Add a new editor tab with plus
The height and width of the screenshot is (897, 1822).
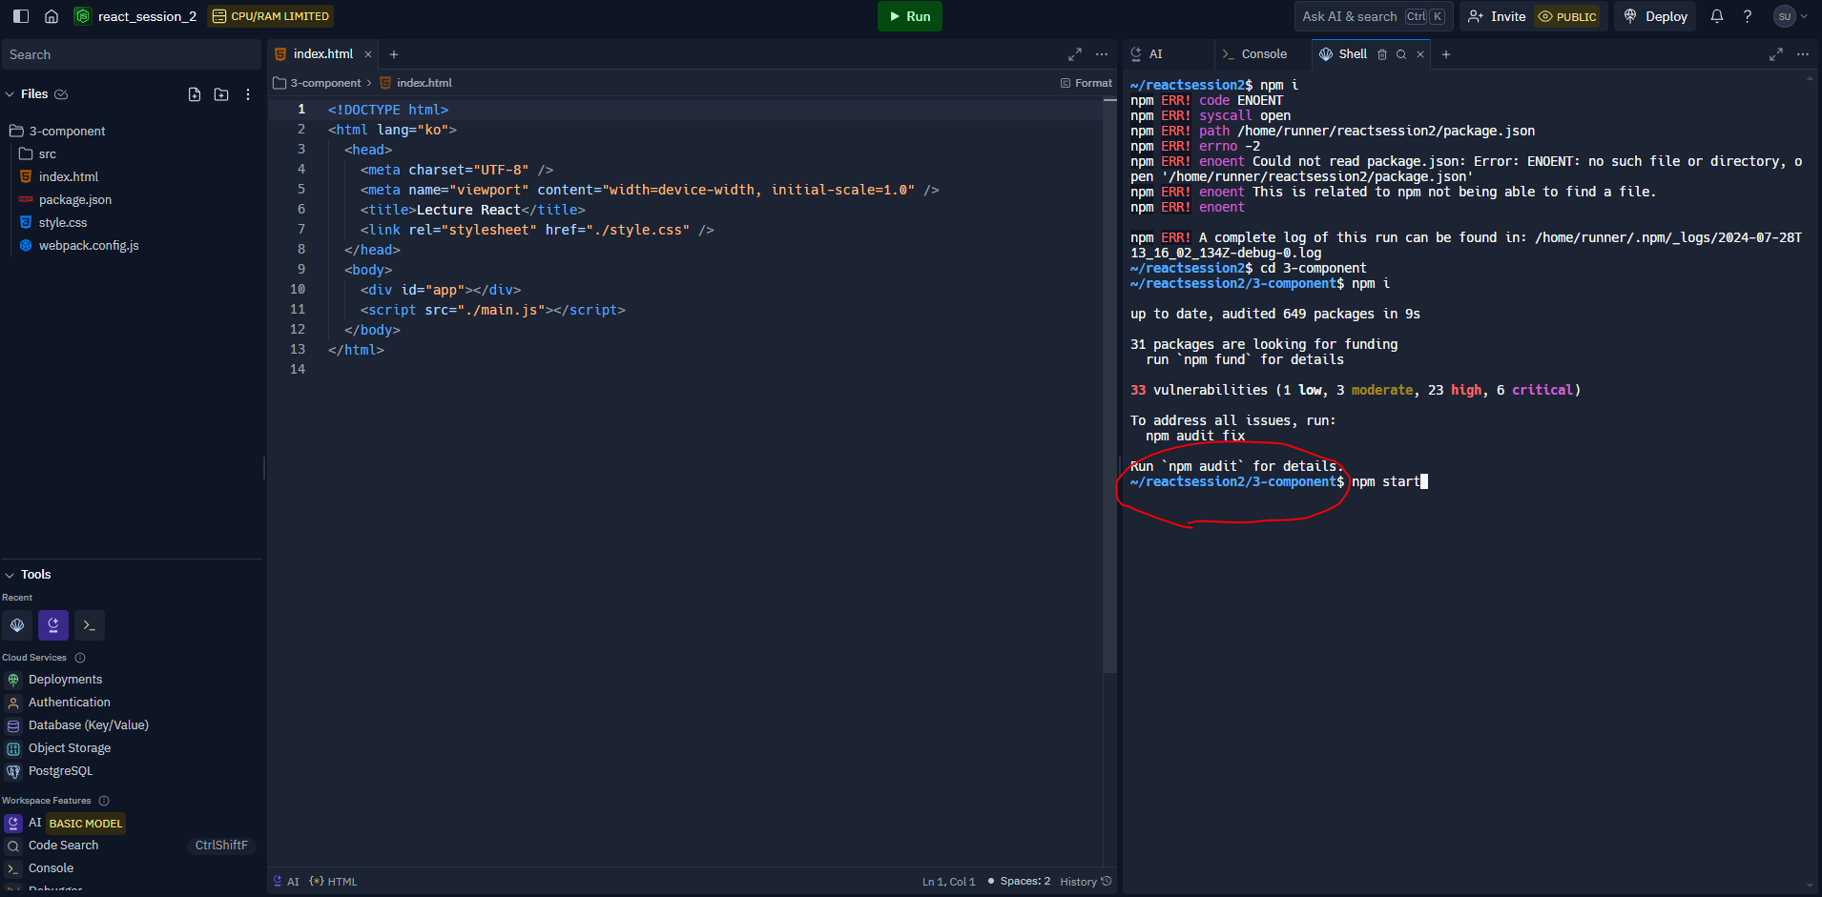click(x=394, y=54)
